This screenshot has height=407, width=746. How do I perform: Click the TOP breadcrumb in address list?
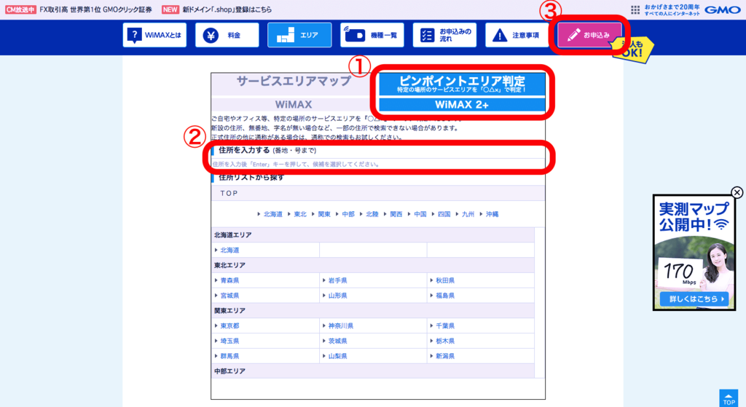pyautogui.click(x=229, y=193)
